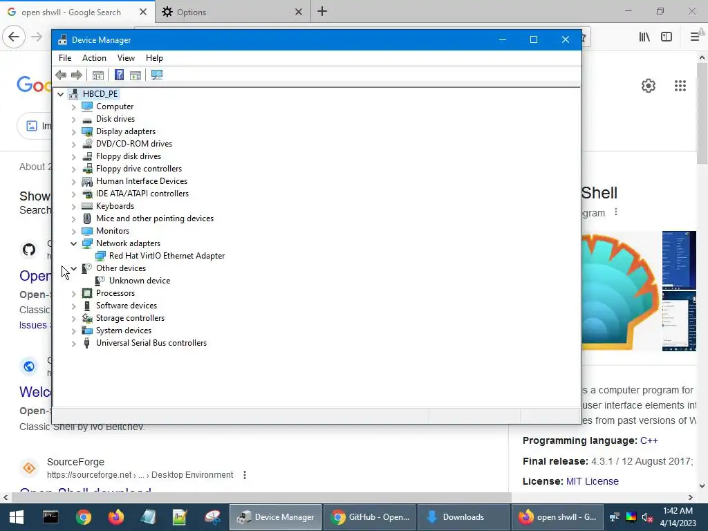Select Red Hat VirtIO Ethernet Adapter
This screenshot has width=708, height=531.
(x=167, y=256)
